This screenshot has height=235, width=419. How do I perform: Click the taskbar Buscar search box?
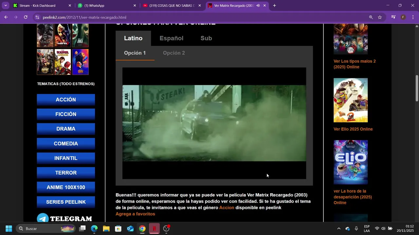46,228
